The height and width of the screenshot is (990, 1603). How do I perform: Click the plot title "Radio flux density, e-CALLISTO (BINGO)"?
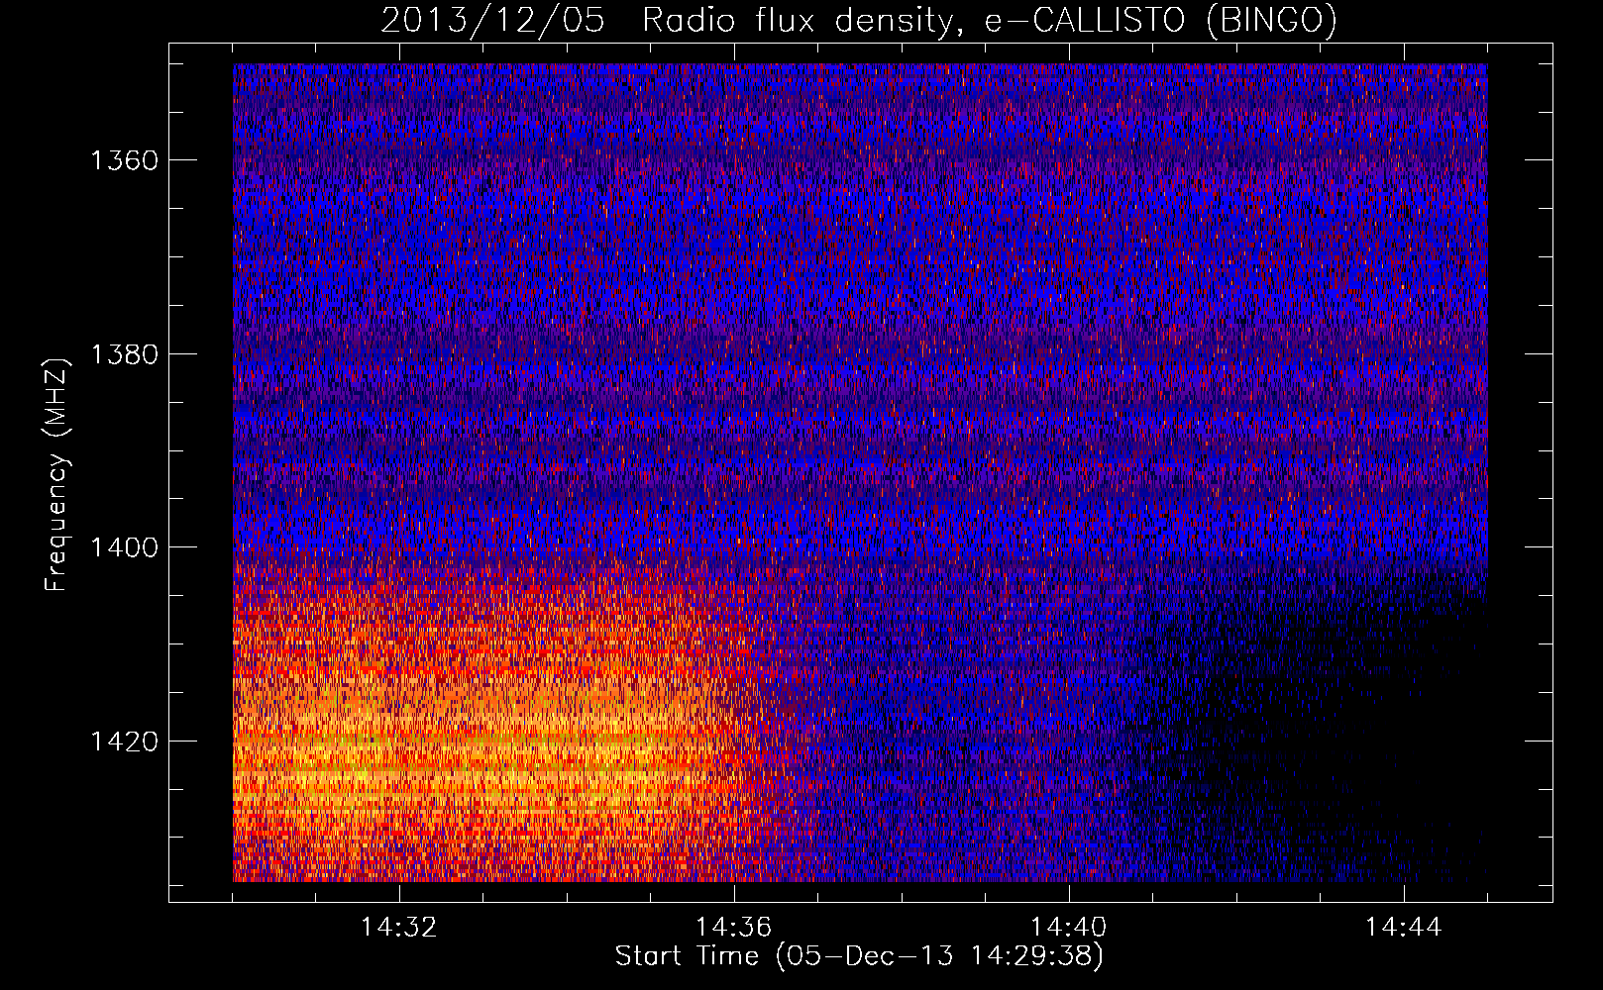990,20
